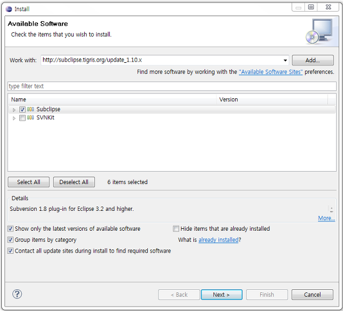
Task: Toggle Contact all update sites checkbox
Action: pos(10,251)
